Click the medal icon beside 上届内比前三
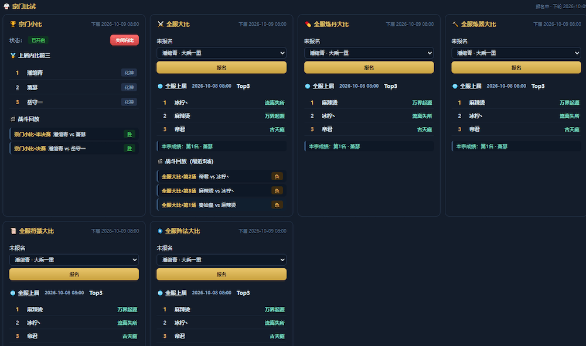 [x=13, y=56]
